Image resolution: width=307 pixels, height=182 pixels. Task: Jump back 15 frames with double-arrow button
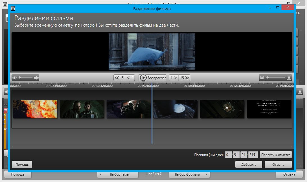click(119, 78)
